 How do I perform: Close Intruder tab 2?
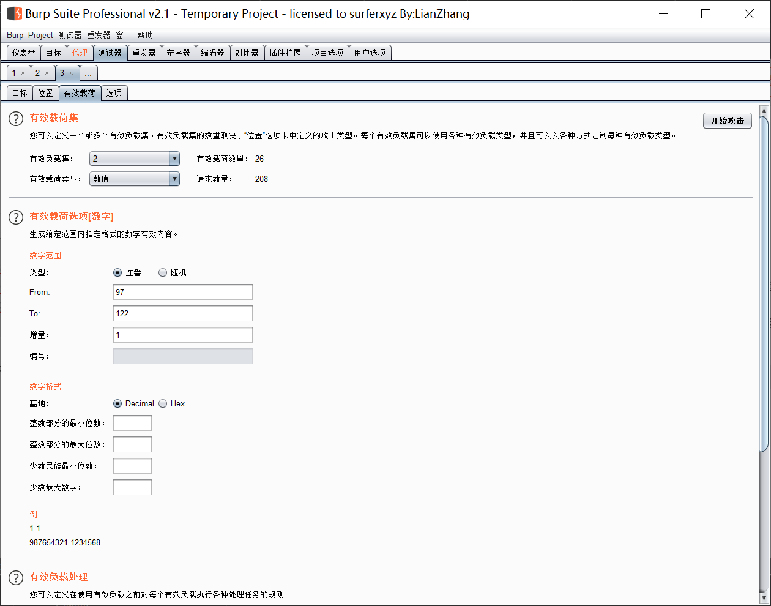pos(47,73)
